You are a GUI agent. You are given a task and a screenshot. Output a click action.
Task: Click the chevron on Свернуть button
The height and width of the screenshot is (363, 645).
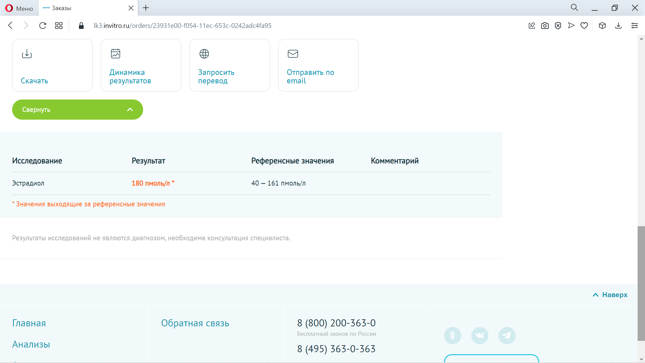[x=130, y=110]
